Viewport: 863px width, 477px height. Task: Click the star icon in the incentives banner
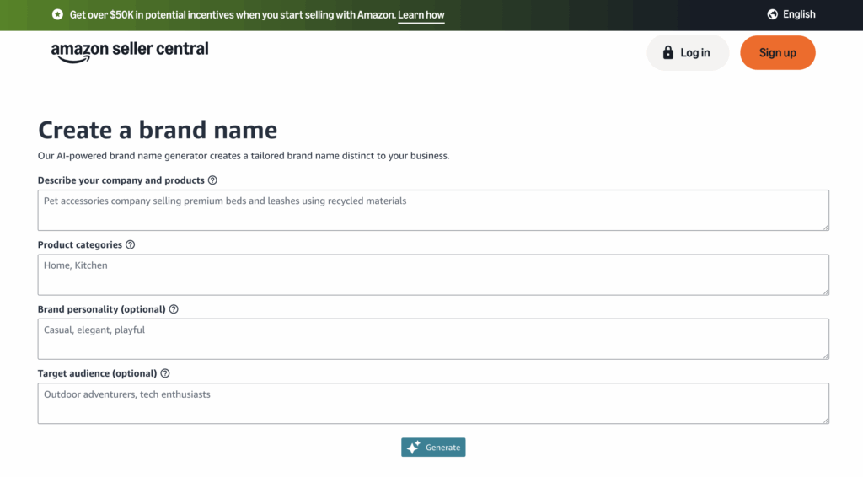57,14
